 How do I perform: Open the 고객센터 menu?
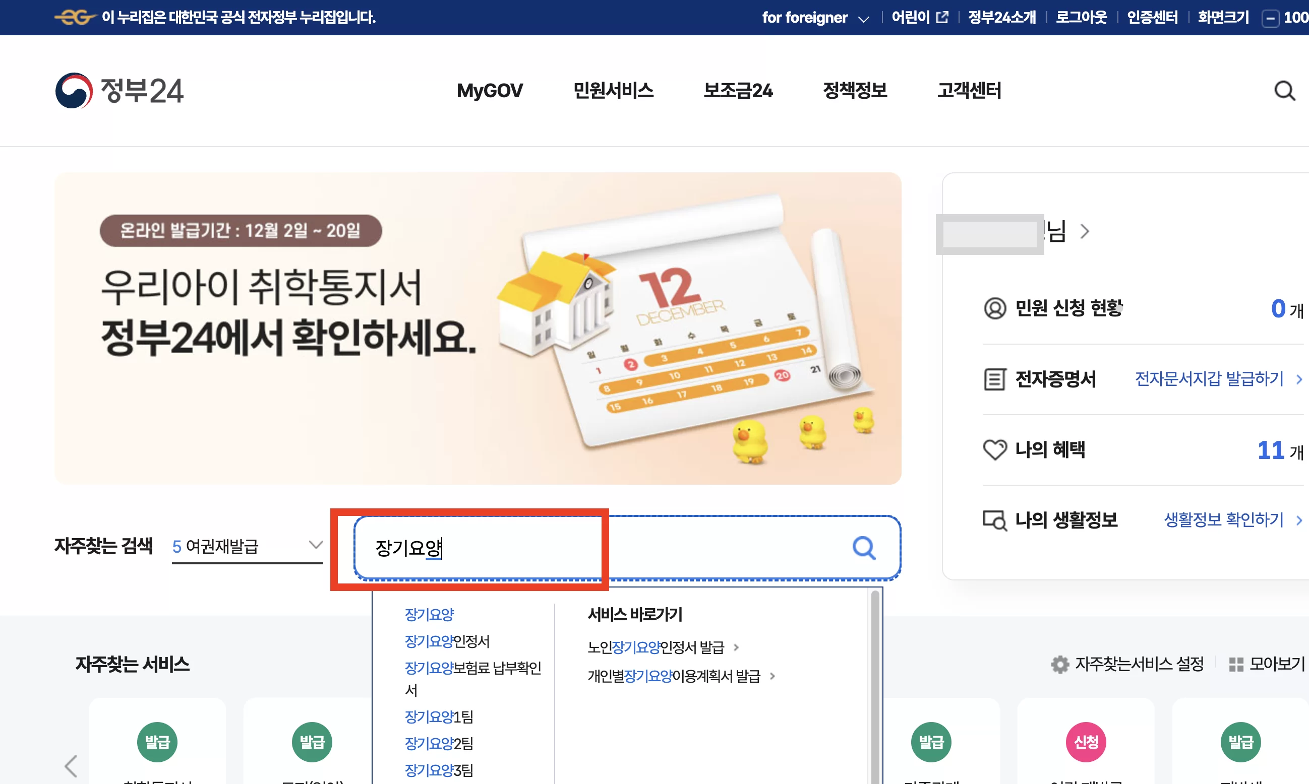969,91
